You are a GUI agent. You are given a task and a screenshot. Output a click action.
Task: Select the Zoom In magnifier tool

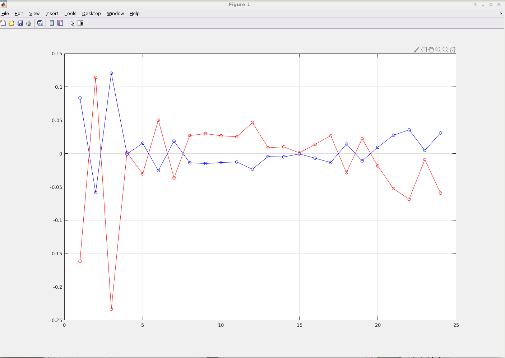coord(438,50)
